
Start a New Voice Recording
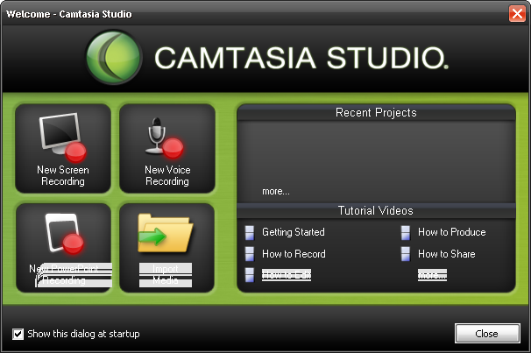click(167, 149)
